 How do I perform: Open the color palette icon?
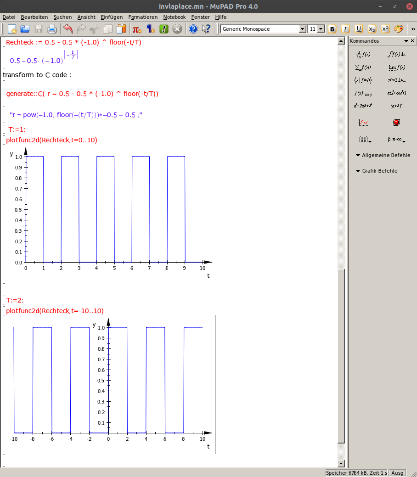[399, 29]
